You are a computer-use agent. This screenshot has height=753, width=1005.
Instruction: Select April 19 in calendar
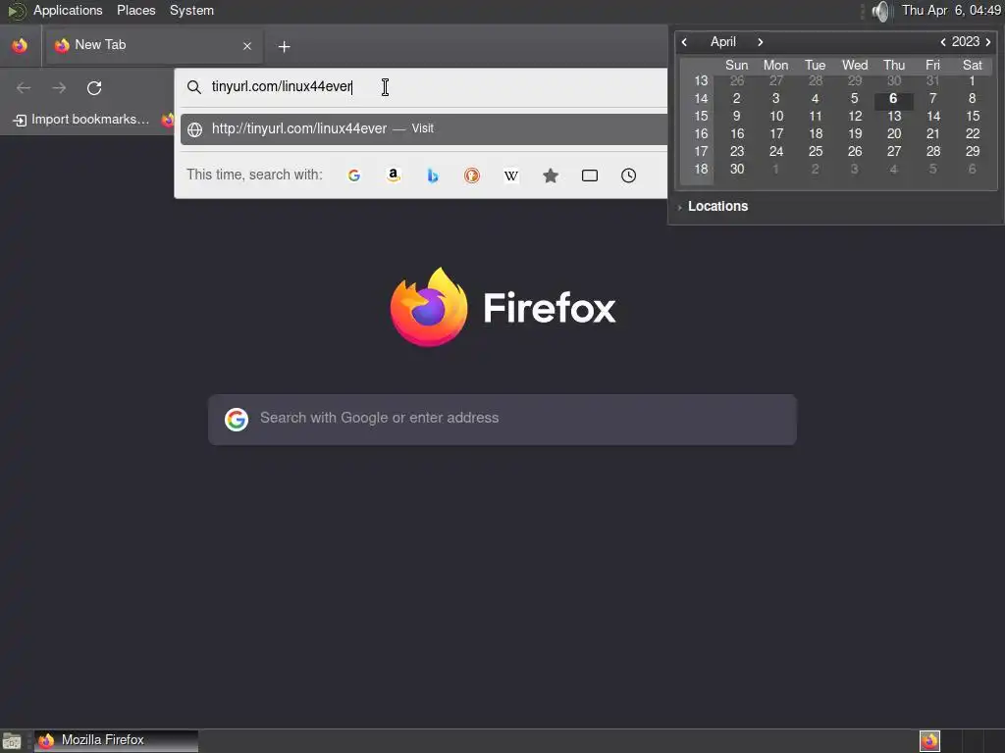(855, 133)
